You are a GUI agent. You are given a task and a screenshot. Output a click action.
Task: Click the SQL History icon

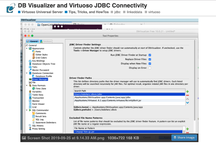[x=30, y=126]
